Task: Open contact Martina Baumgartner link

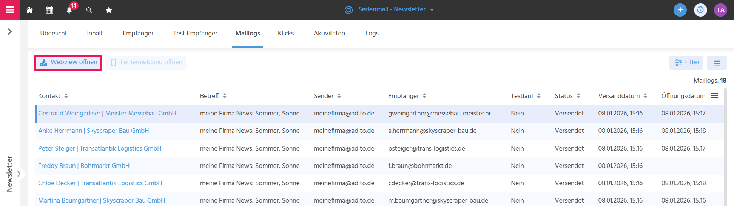Action: tap(102, 200)
